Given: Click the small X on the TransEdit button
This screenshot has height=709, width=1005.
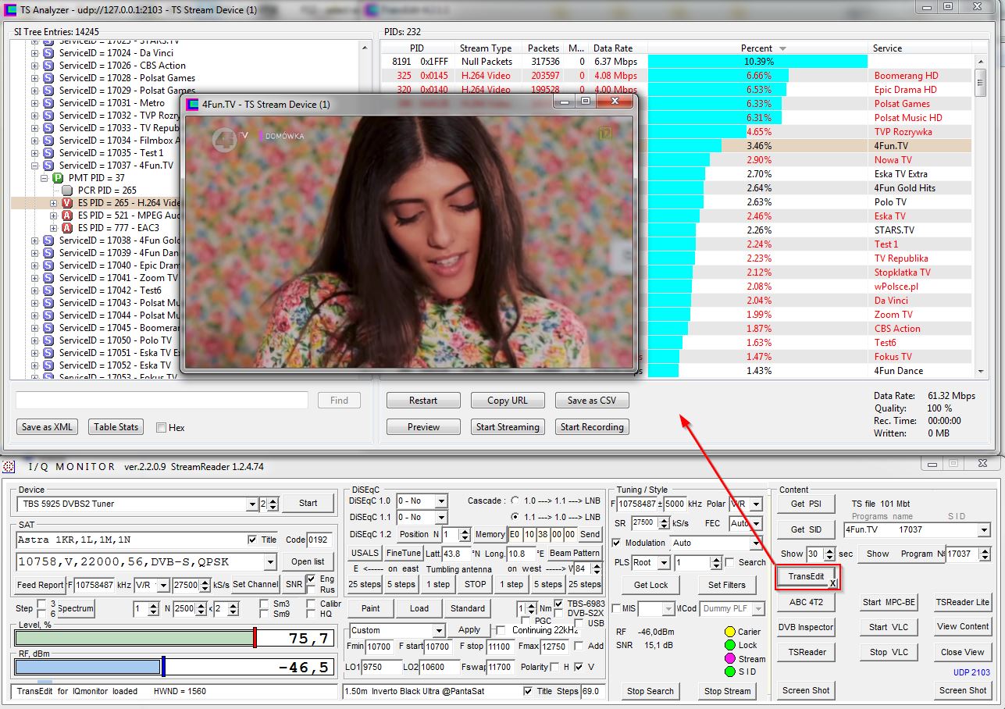Looking at the screenshot, I should tap(832, 583).
